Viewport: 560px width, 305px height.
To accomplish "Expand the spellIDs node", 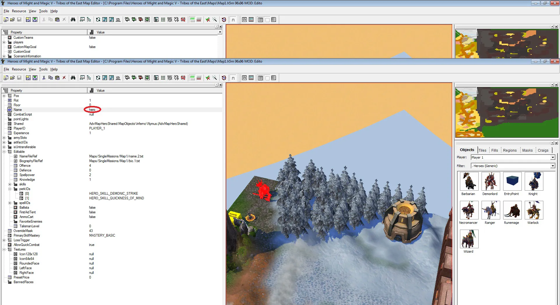I will coord(10,203).
